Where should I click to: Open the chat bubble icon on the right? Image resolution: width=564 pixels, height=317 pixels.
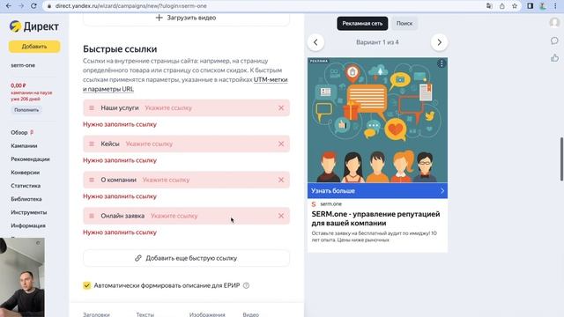[554, 41]
